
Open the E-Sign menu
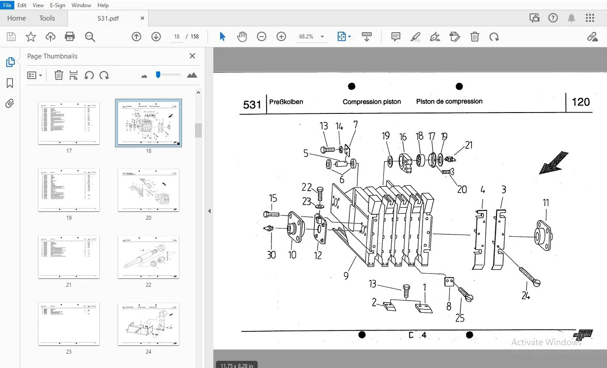[x=58, y=5]
